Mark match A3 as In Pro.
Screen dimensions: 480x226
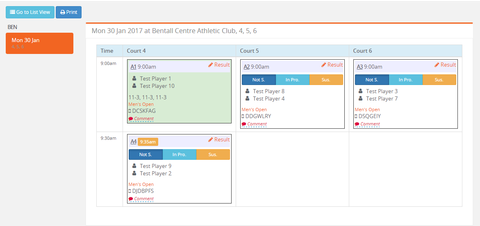[x=405, y=80]
